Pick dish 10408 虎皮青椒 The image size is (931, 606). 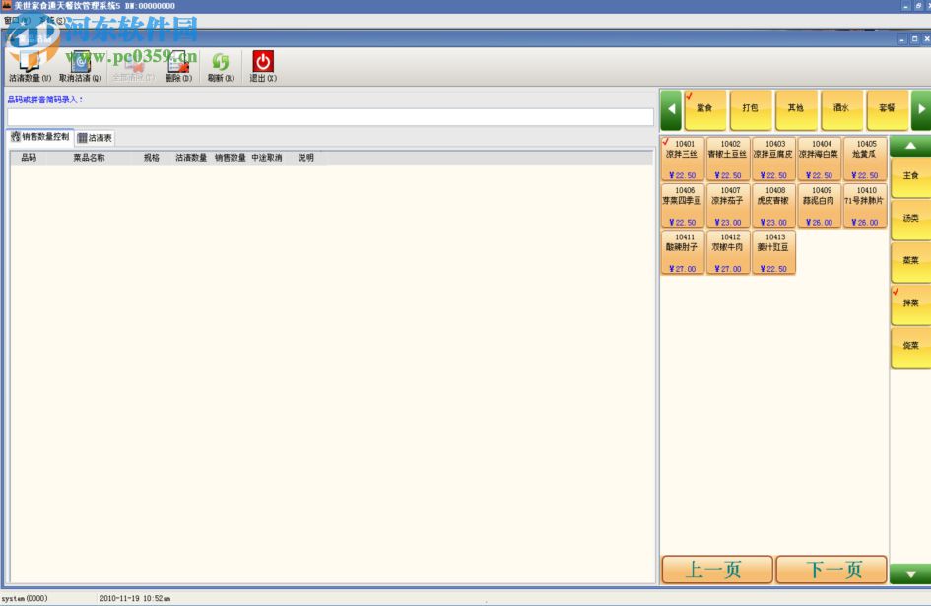773,206
